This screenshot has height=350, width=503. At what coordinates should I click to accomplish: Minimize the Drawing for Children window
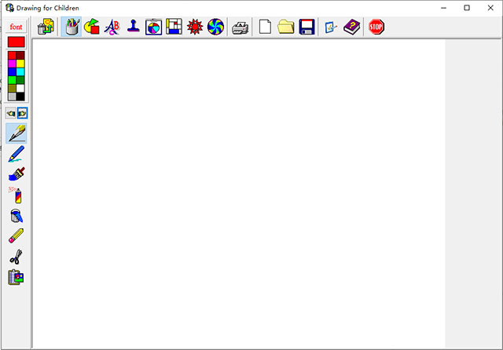443,8
